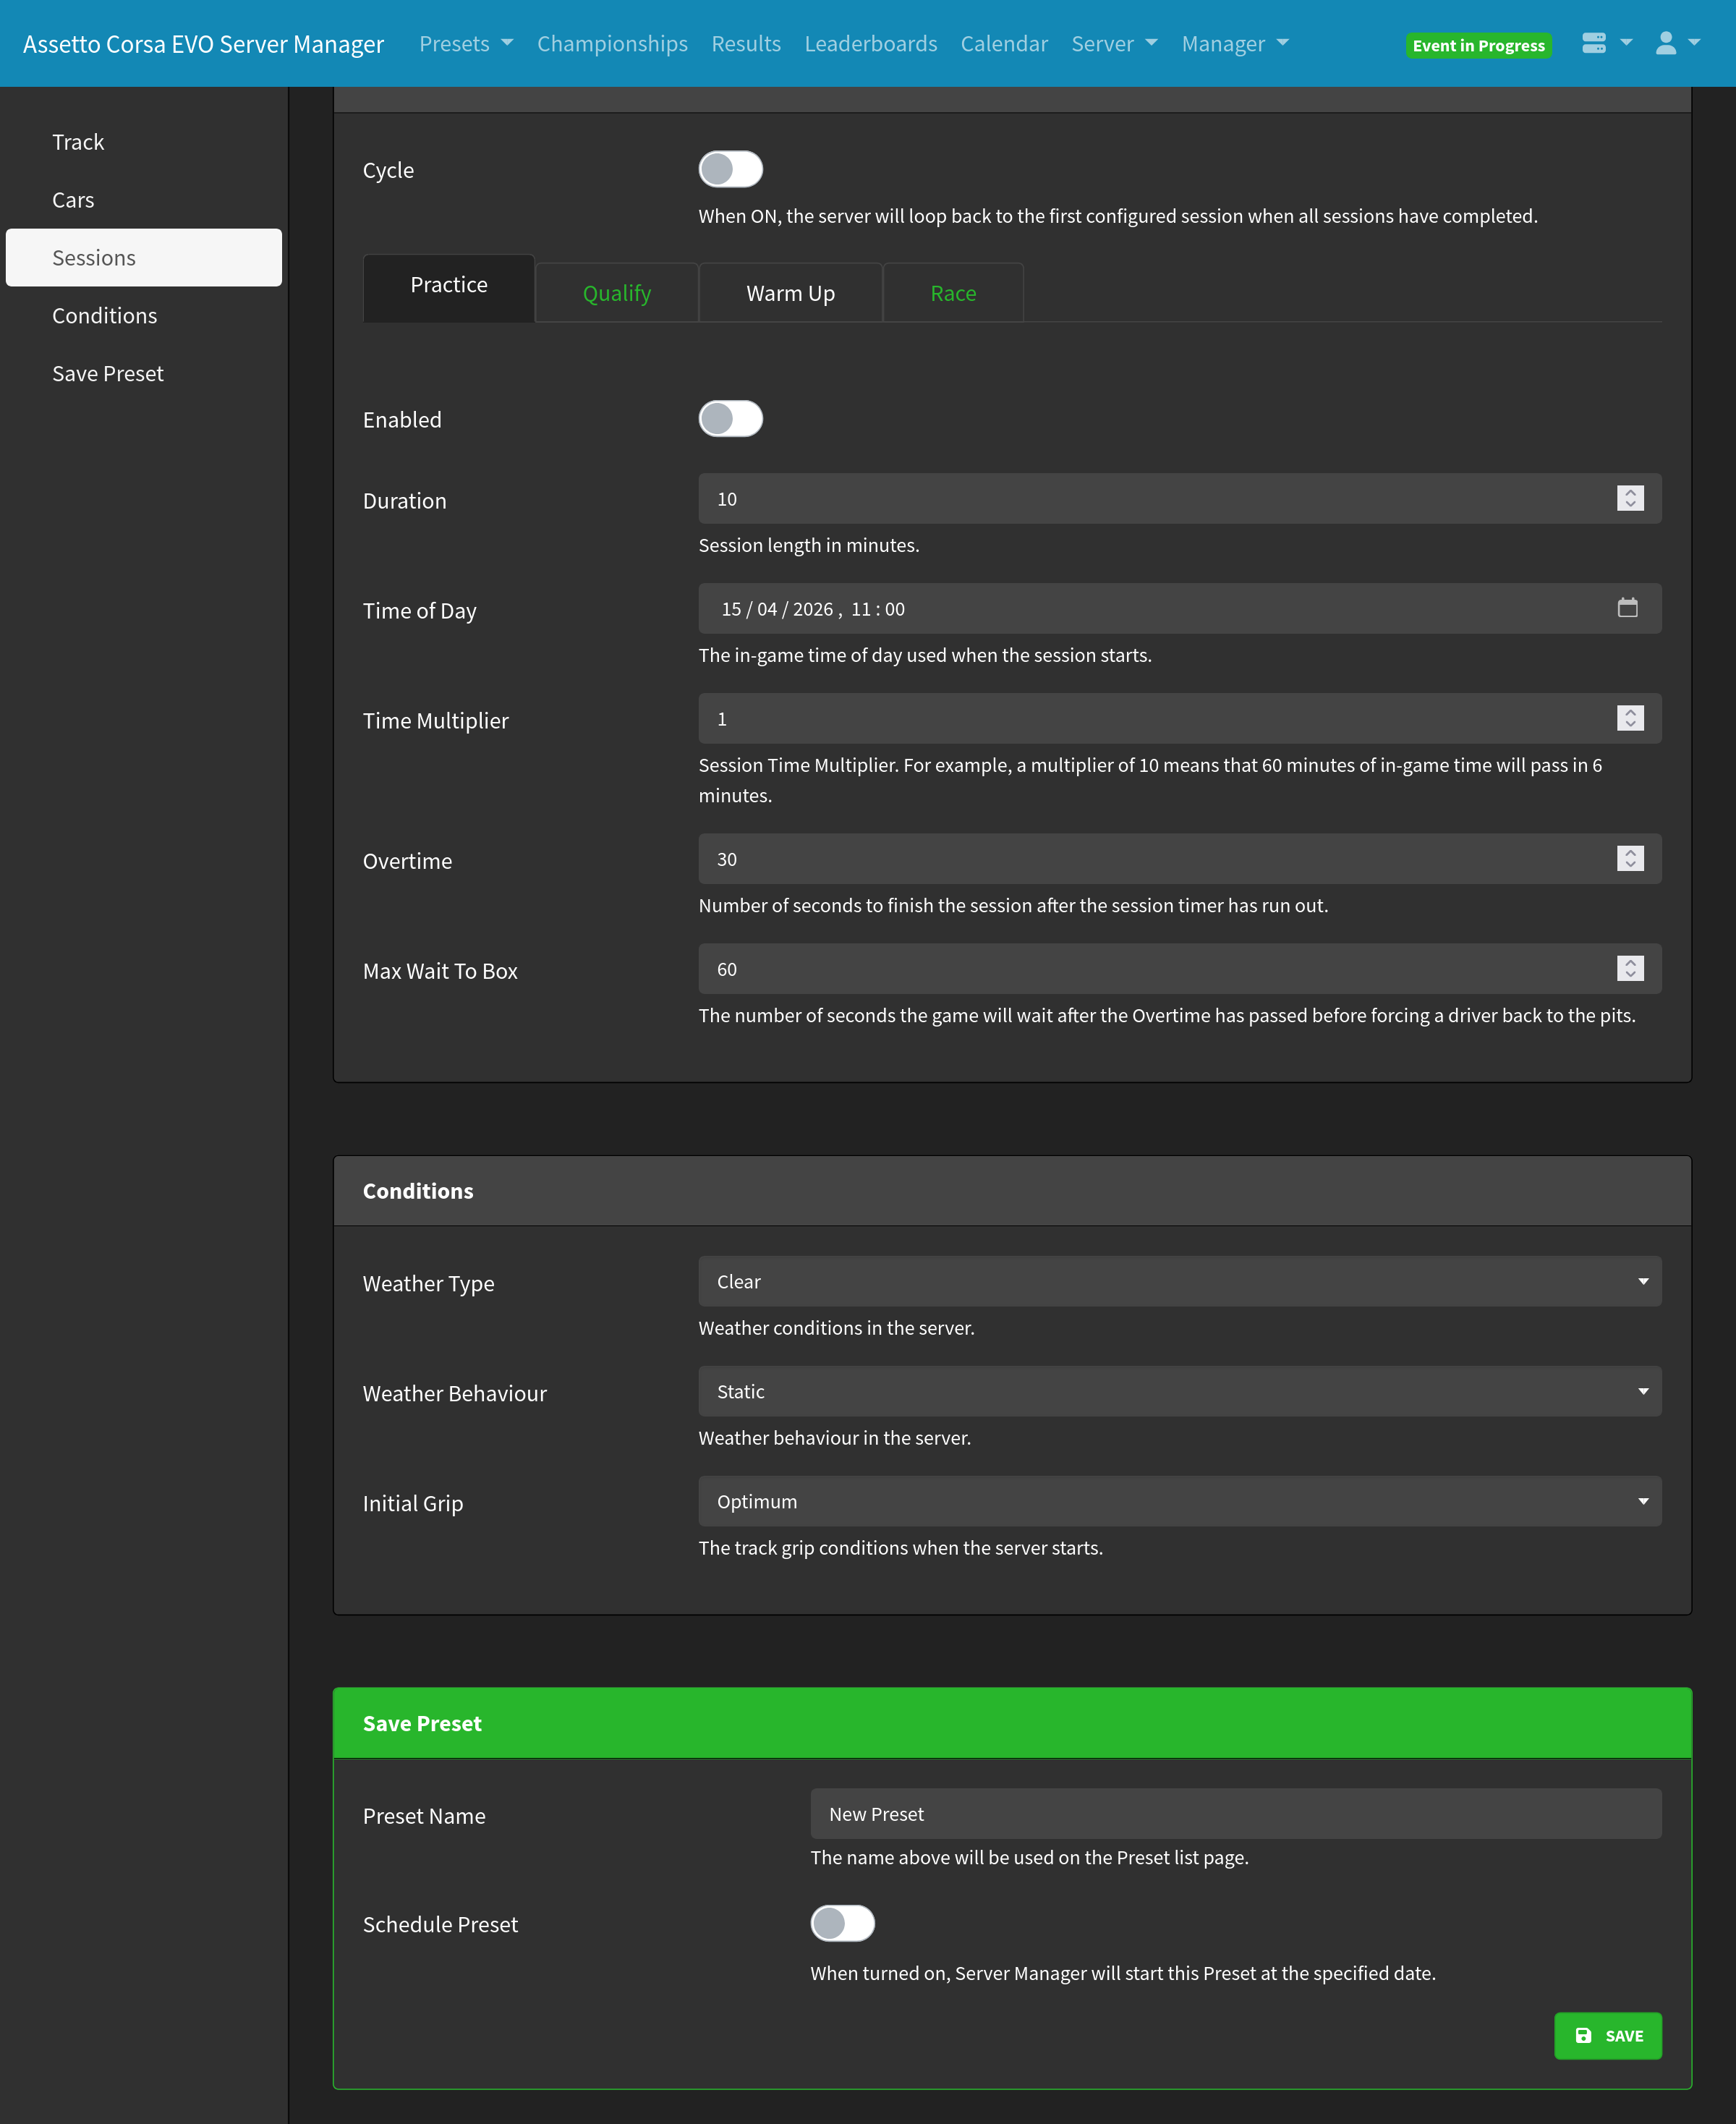Viewport: 1736px width, 2124px height.
Task: Expand the Presets menu
Action: [466, 44]
